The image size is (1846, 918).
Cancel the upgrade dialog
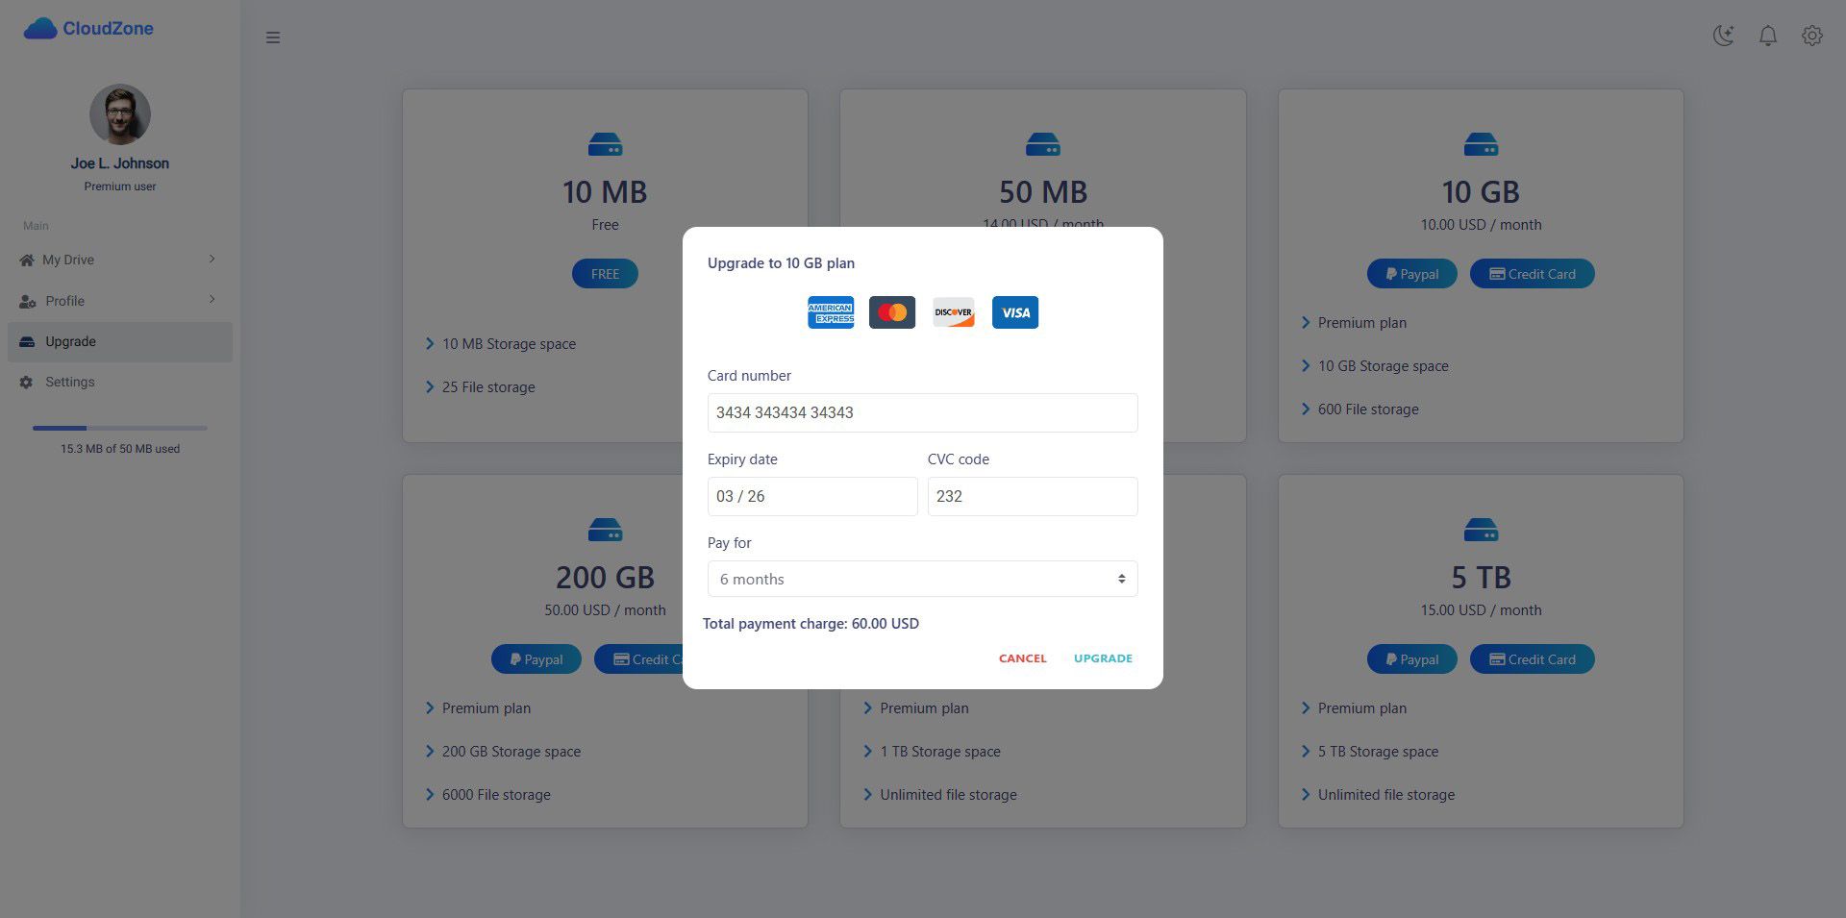[x=1023, y=658]
